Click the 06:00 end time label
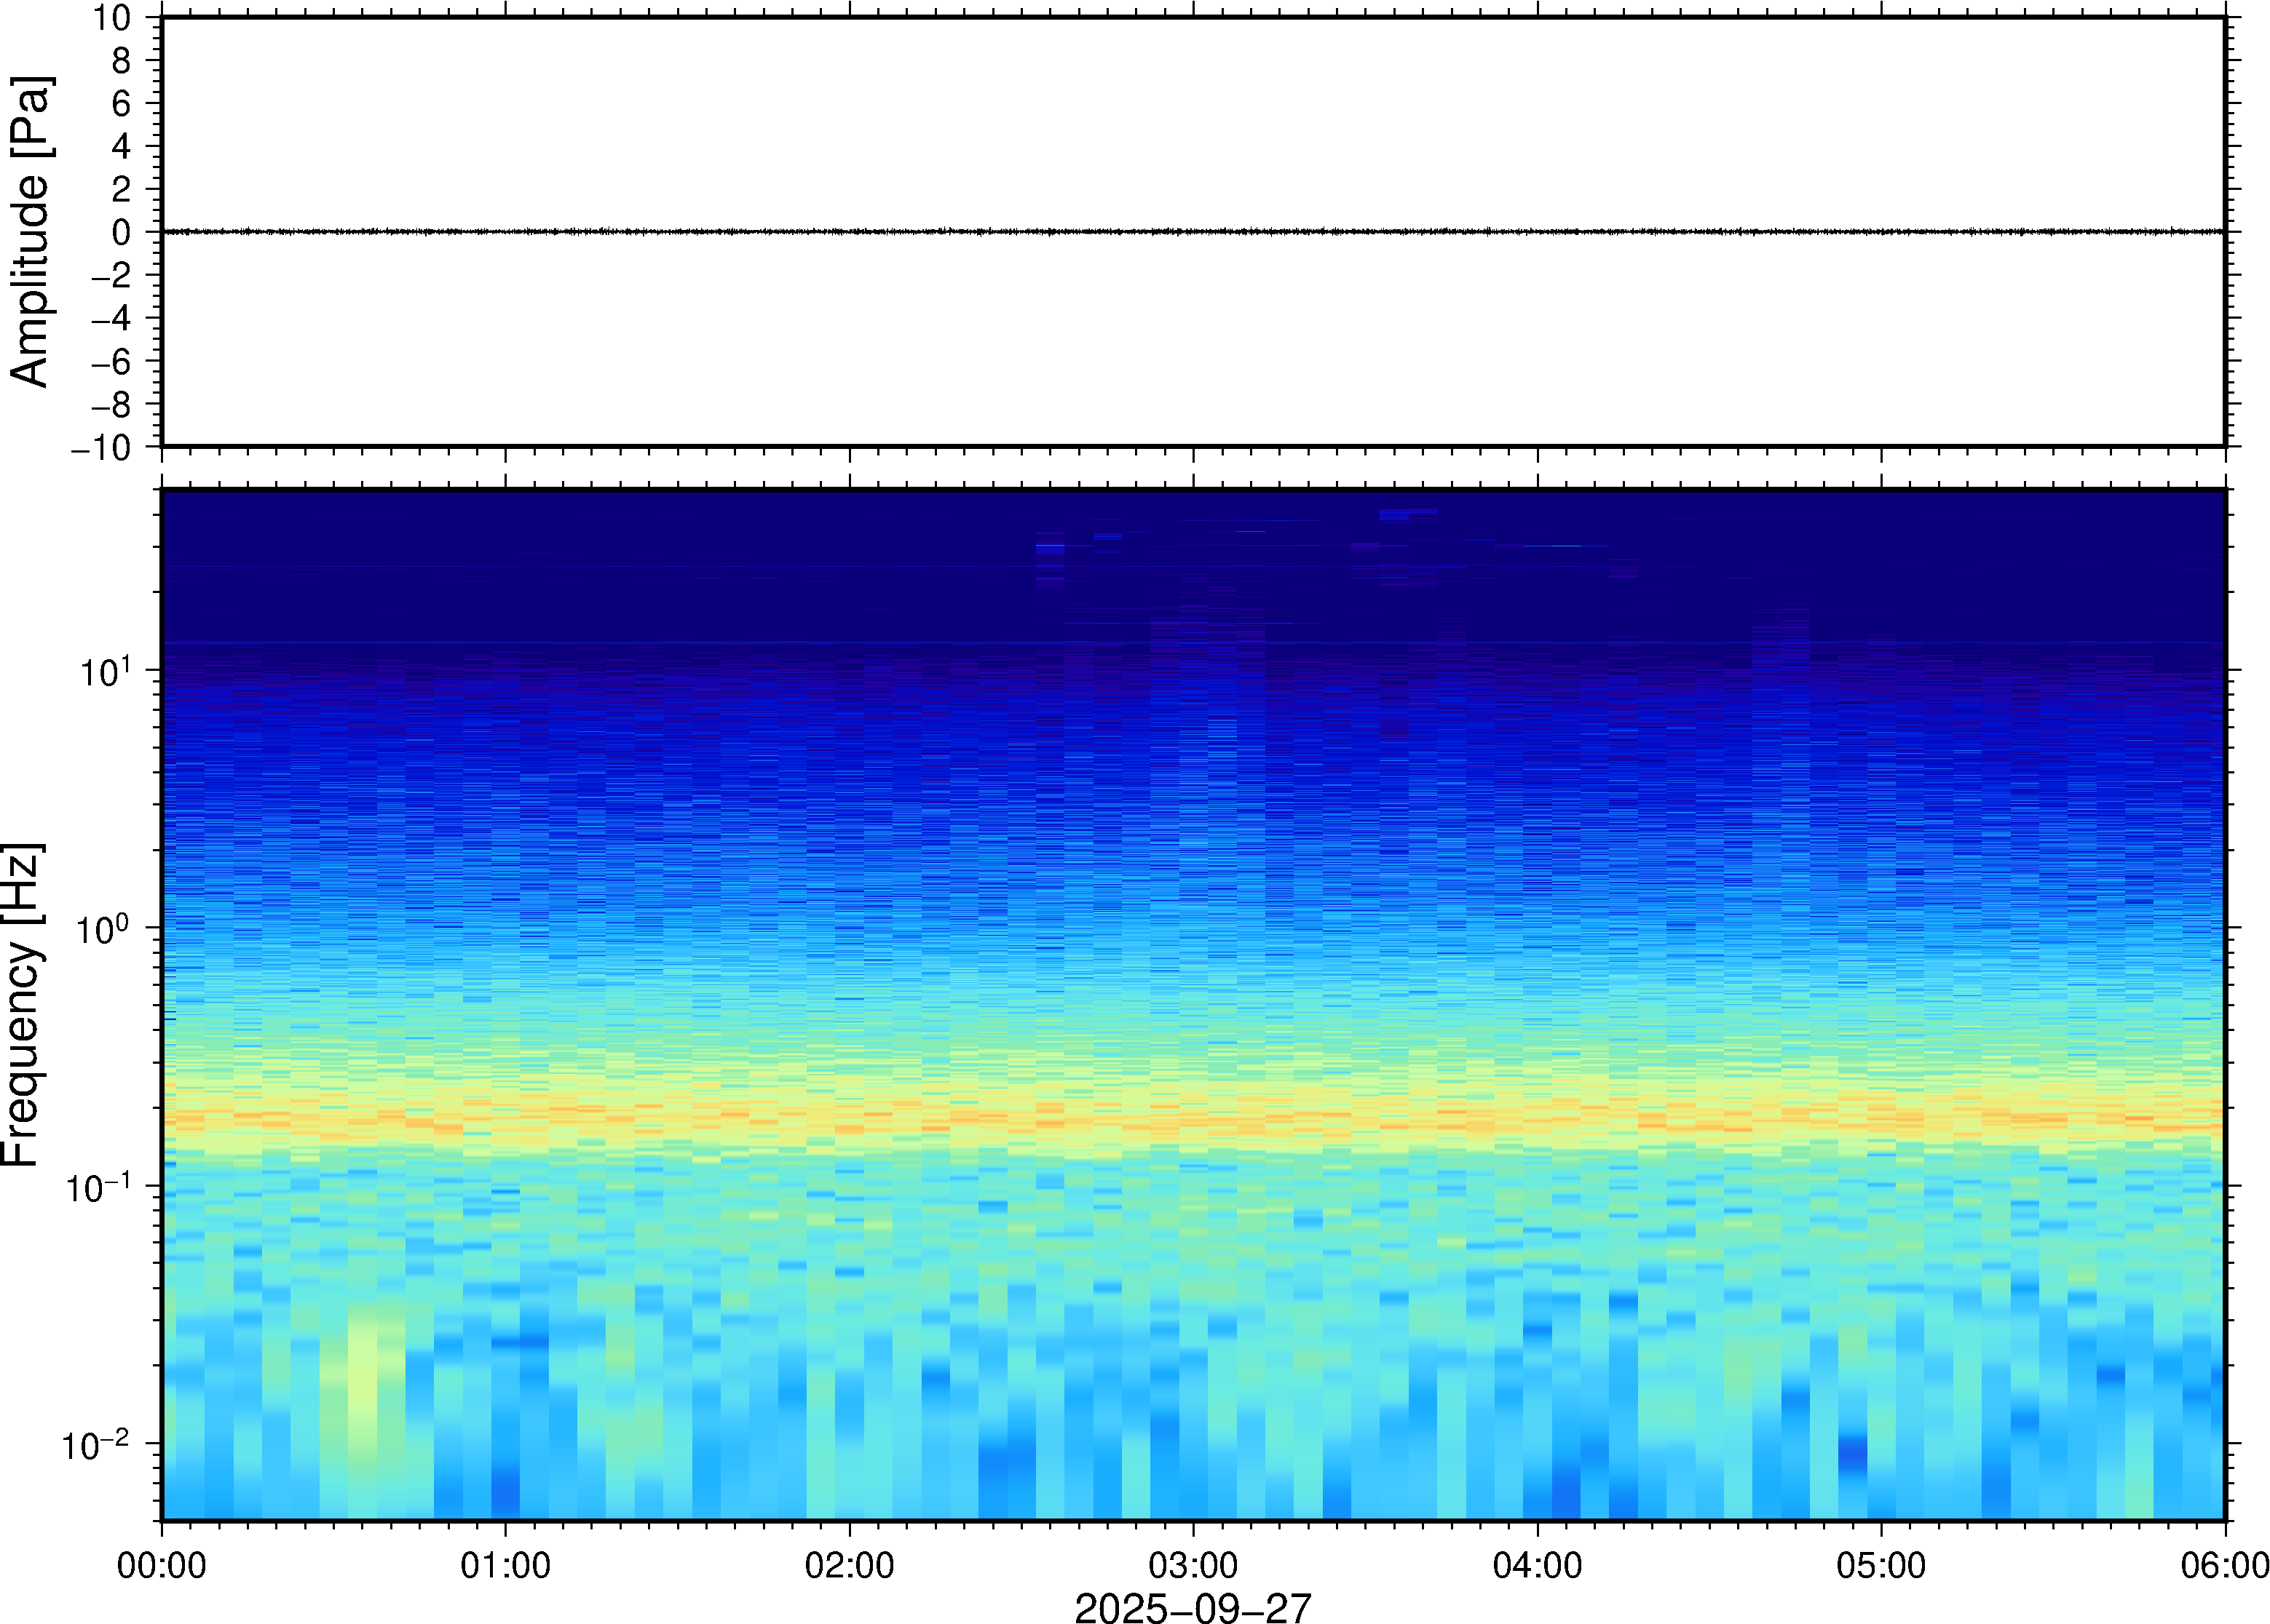 pyautogui.click(x=2224, y=1565)
